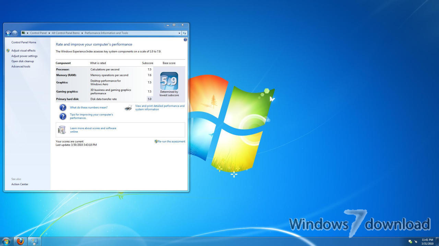Open Action Center flag tray icon
Screen dimensions: 439x246
(x=410, y=242)
